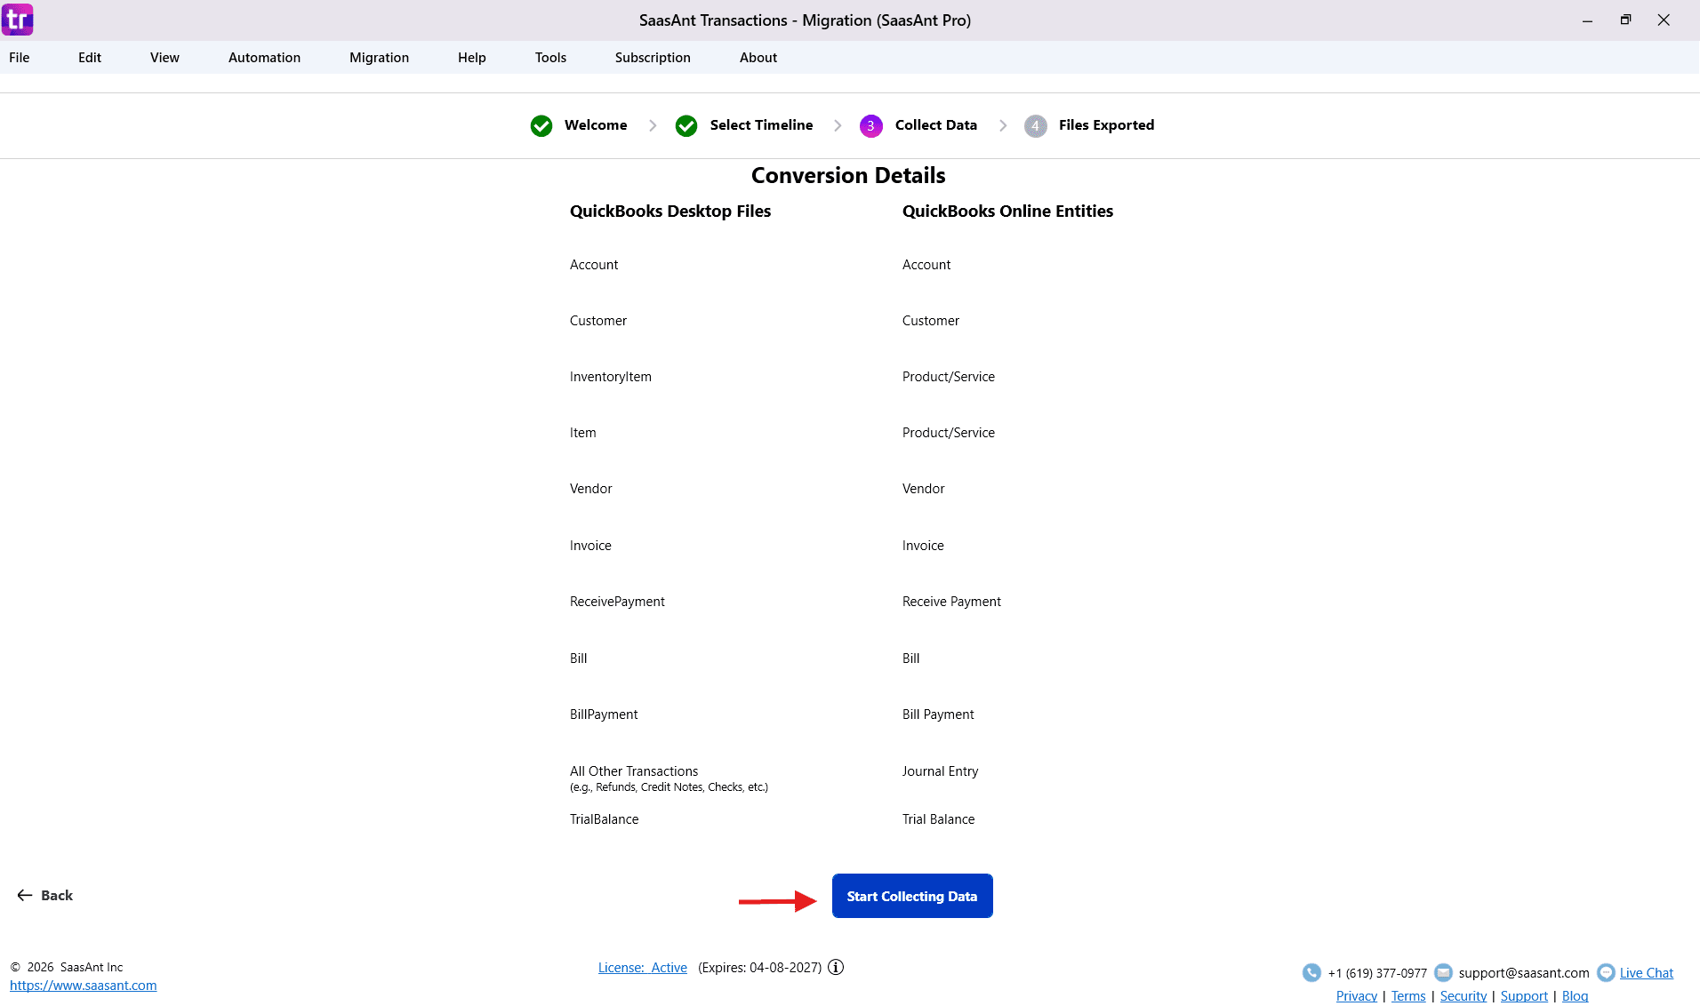Open the Live Chat link
The height and width of the screenshot is (1006, 1700).
point(1647,973)
